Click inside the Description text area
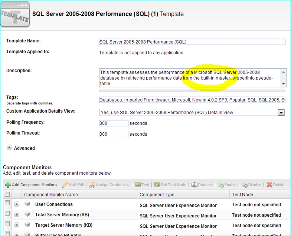The width and height of the screenshot is (291, 236). click(190, 78)
